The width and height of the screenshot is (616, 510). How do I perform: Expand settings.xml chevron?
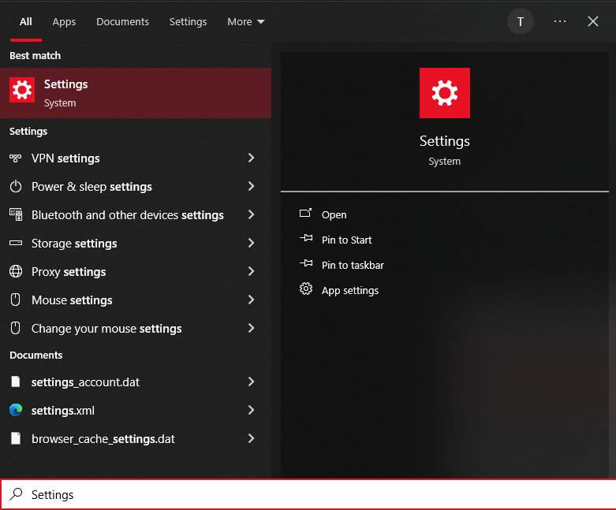click(252, 410)
